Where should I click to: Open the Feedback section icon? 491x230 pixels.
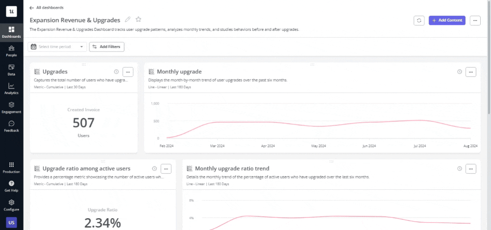11,126
